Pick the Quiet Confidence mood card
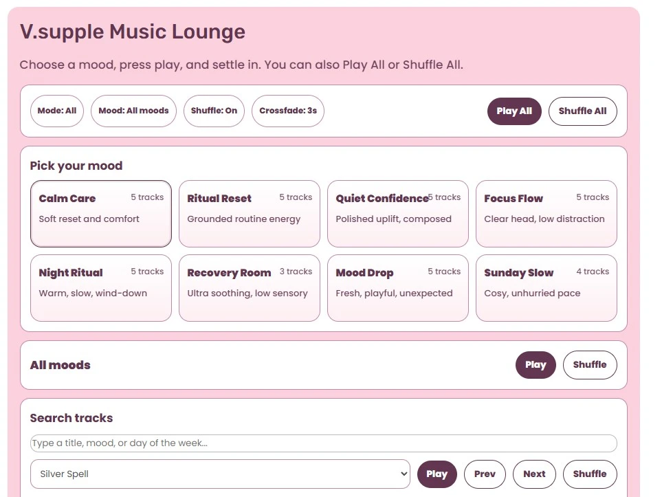 [x=397, y=214]
